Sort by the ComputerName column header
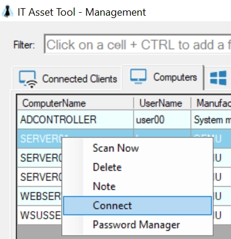Viewport: 231px width, 239px height. click(x=75, y=103)
